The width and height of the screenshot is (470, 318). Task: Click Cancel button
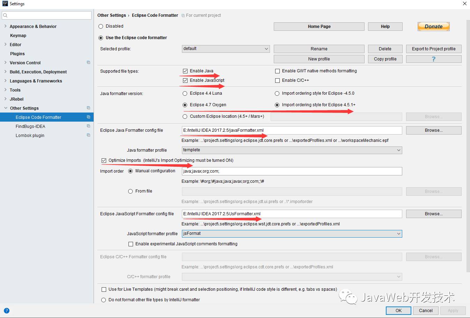426,311
